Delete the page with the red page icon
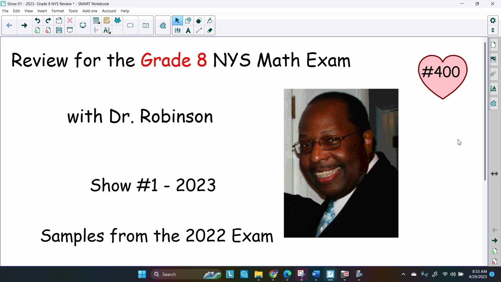 coord(48,30)
